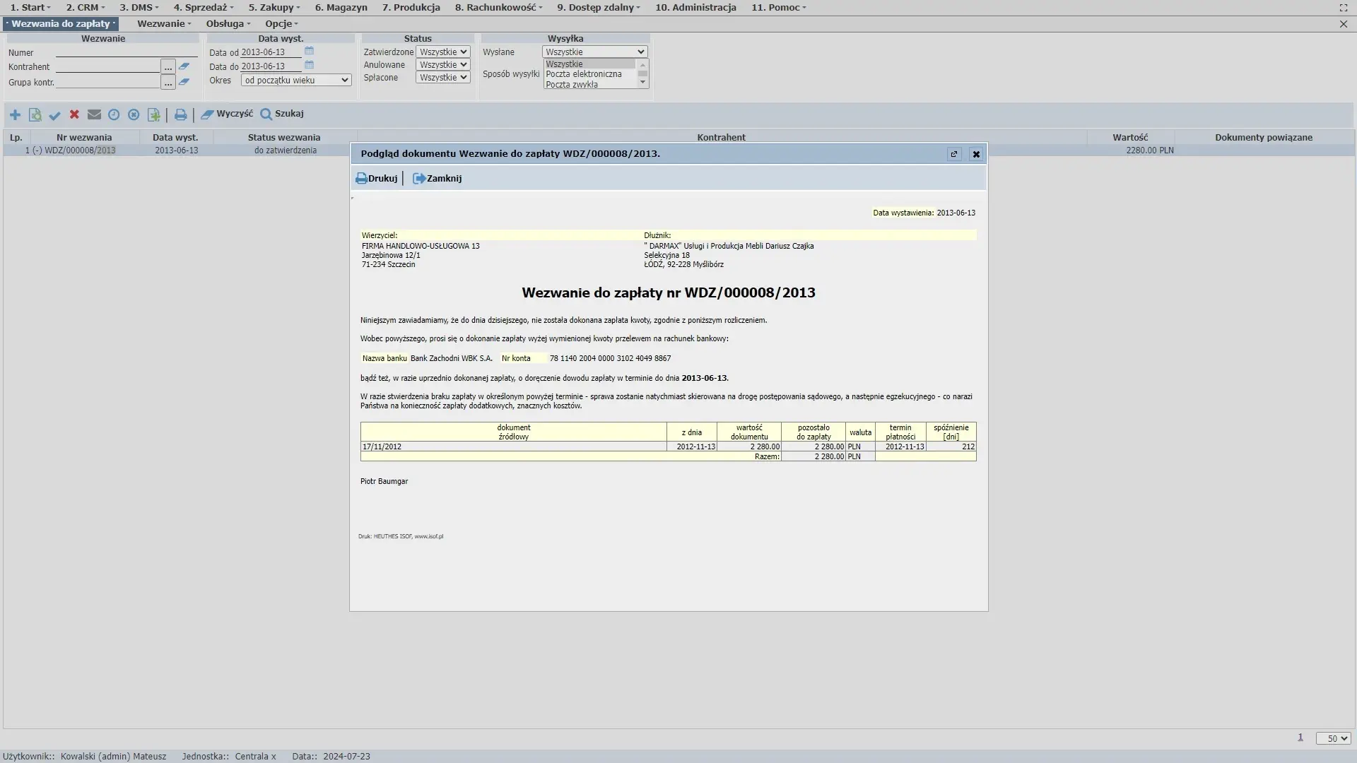Open calendar picker for Data od
1357x763 pixels.
pos(309,51)
